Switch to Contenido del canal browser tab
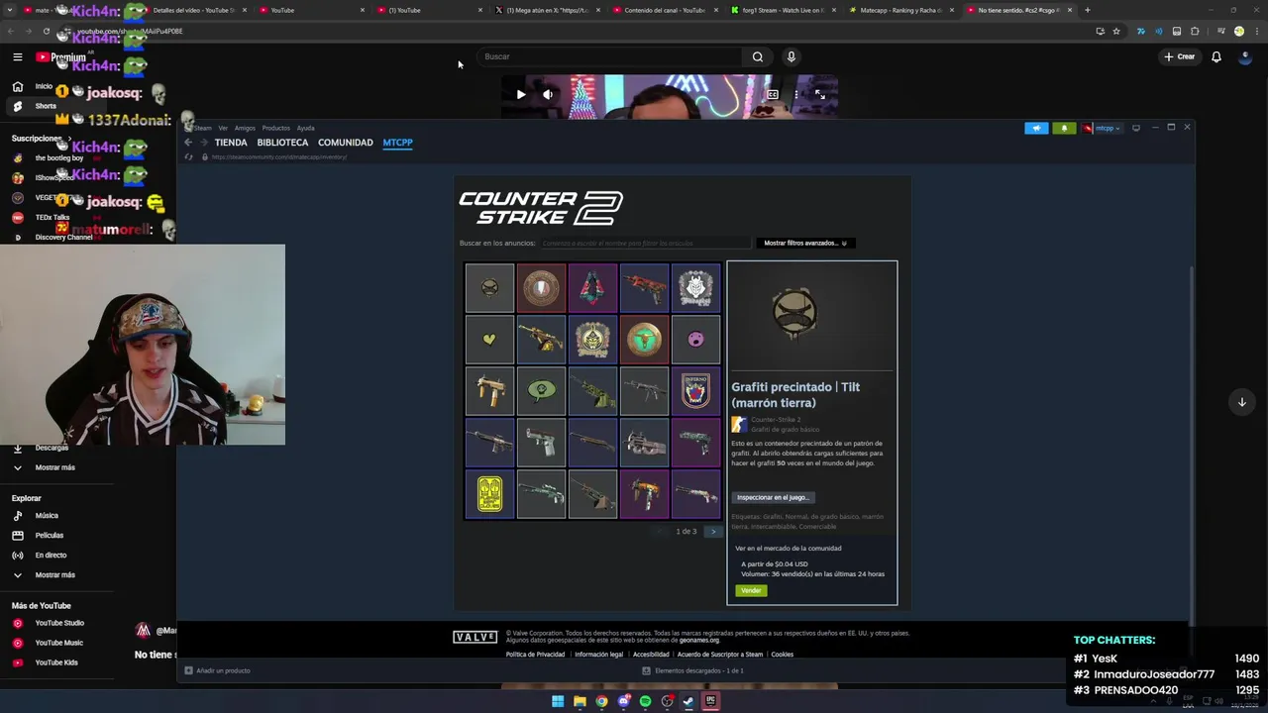Viewport: 1268px width, 713px height. tap(664, 10)
